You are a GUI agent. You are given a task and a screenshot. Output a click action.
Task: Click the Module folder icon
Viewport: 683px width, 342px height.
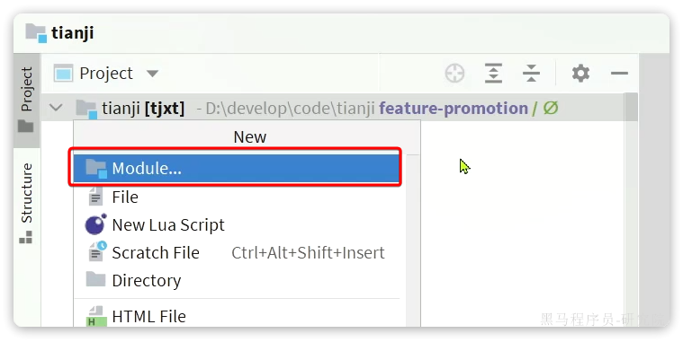click(95, 168)
